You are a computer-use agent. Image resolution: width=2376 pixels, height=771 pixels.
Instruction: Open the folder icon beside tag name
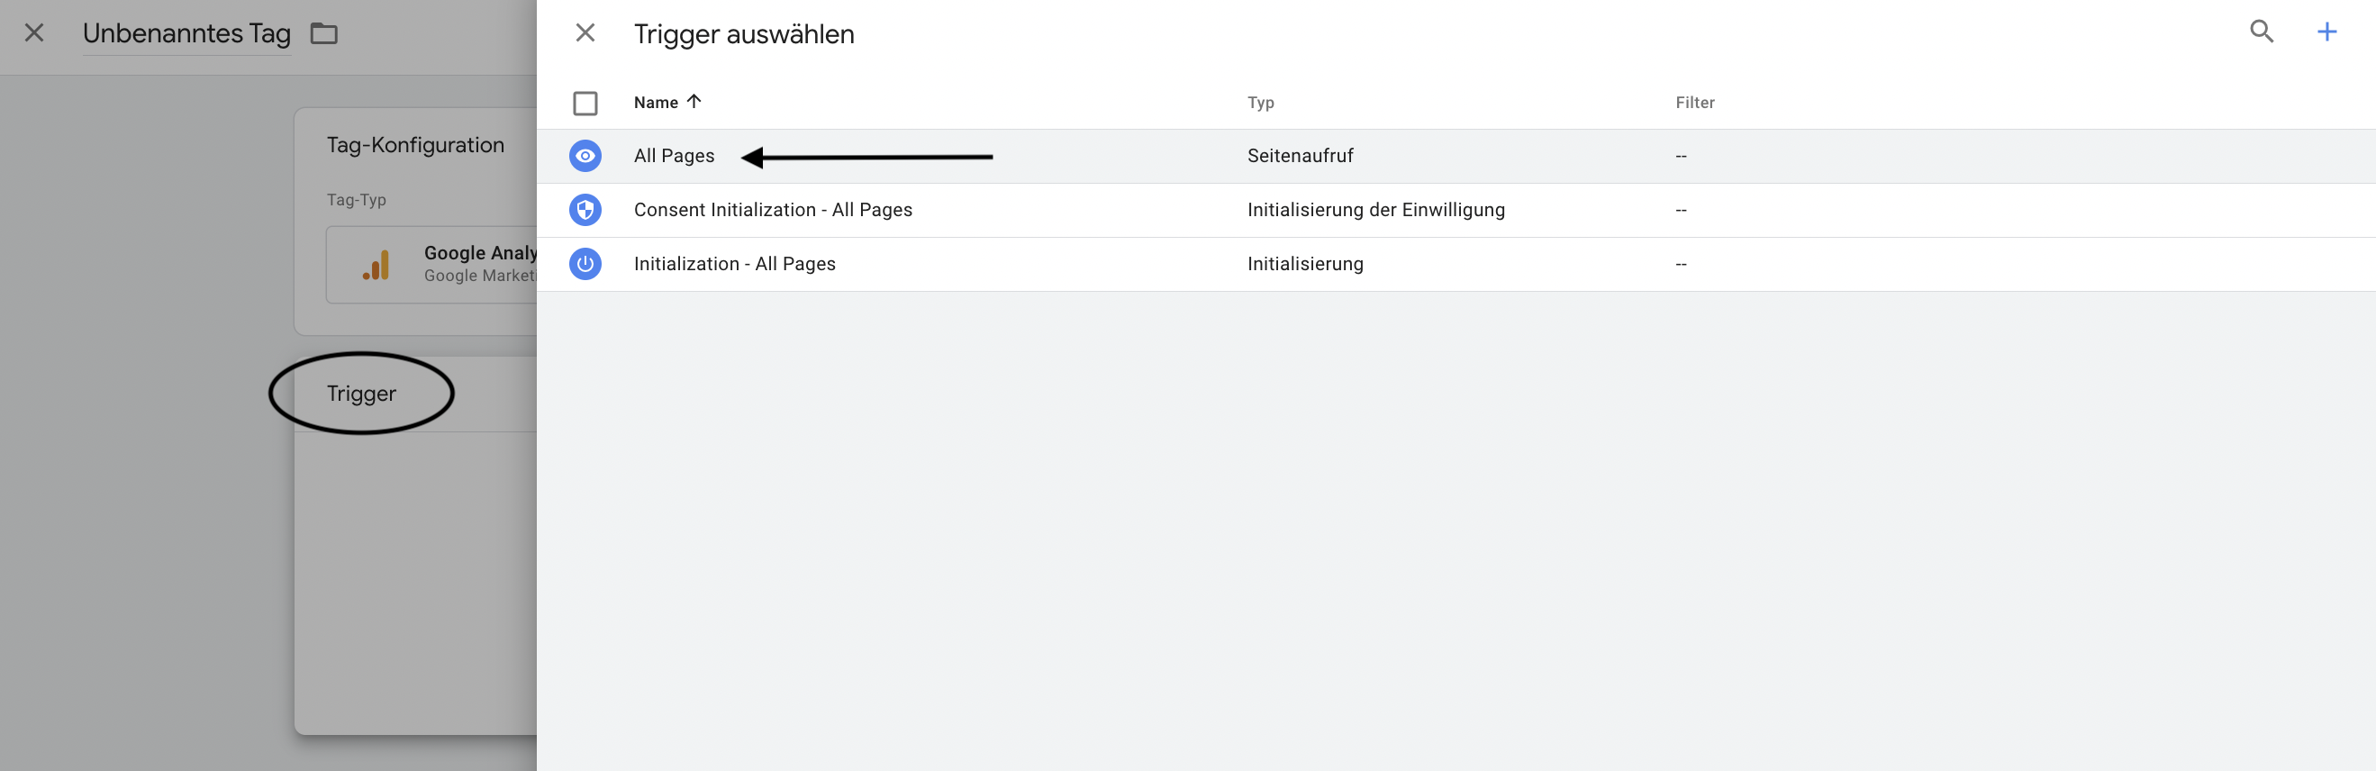click(x=323, y=34)
